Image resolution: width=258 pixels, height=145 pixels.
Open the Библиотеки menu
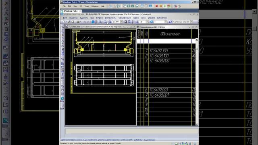[162, 18]
